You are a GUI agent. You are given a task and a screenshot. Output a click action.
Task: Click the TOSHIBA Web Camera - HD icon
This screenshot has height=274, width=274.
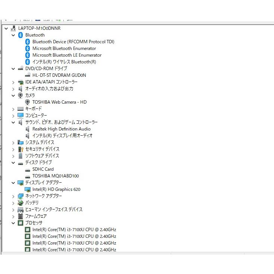click(28, 102)
